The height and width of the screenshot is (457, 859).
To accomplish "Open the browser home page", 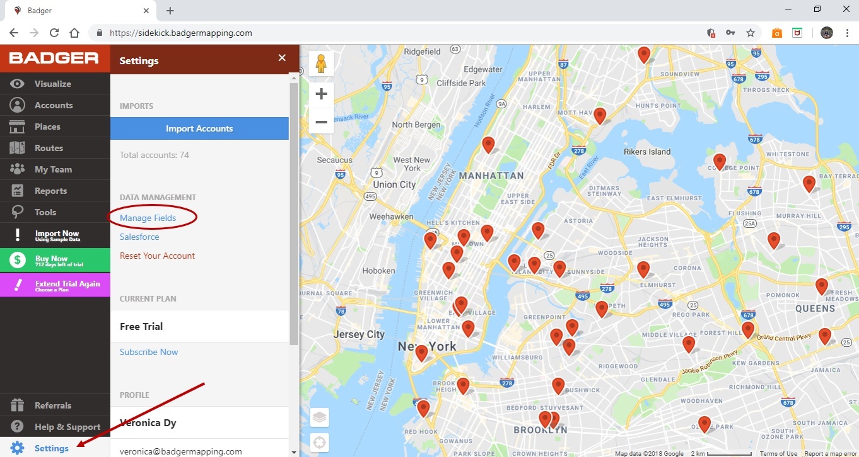I will (74, 33).
